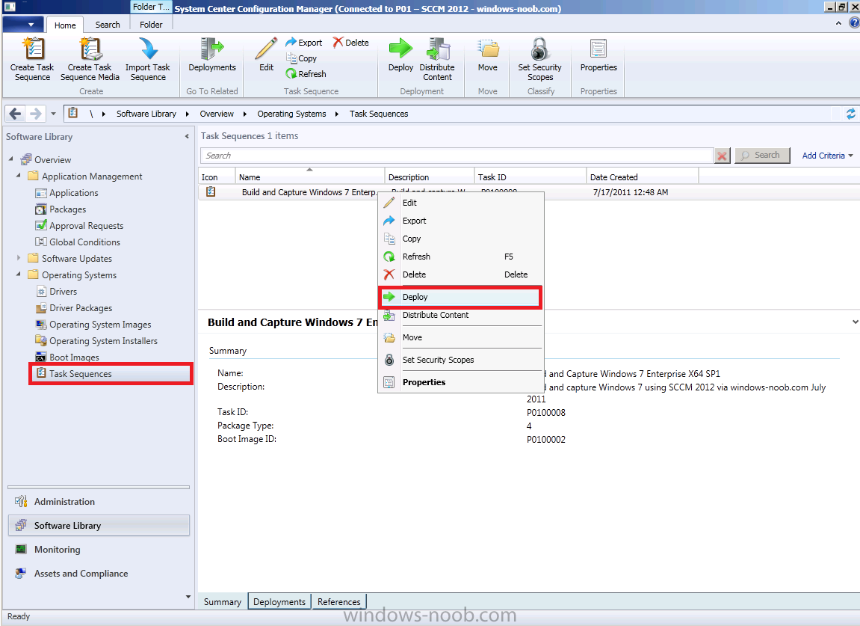Image resolution: width=860 pixels, height=626 pixels.
Task: Open the Assets and Compliance workspace
Action: coord(99,574)
